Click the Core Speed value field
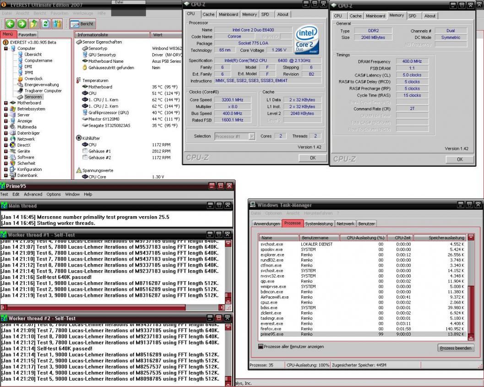This screenshot has width=484, height=387. 233,100
